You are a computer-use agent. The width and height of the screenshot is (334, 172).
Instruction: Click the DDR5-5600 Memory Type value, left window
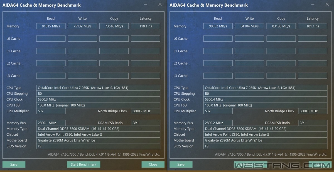[x=98, y=129]
